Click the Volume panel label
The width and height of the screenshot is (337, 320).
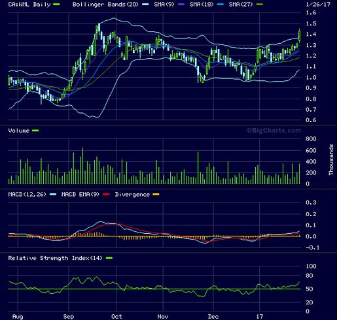(18, 131)
